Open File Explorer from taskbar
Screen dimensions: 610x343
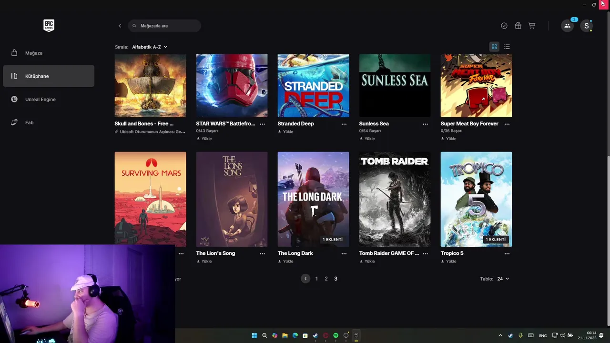tap(285, 335)
